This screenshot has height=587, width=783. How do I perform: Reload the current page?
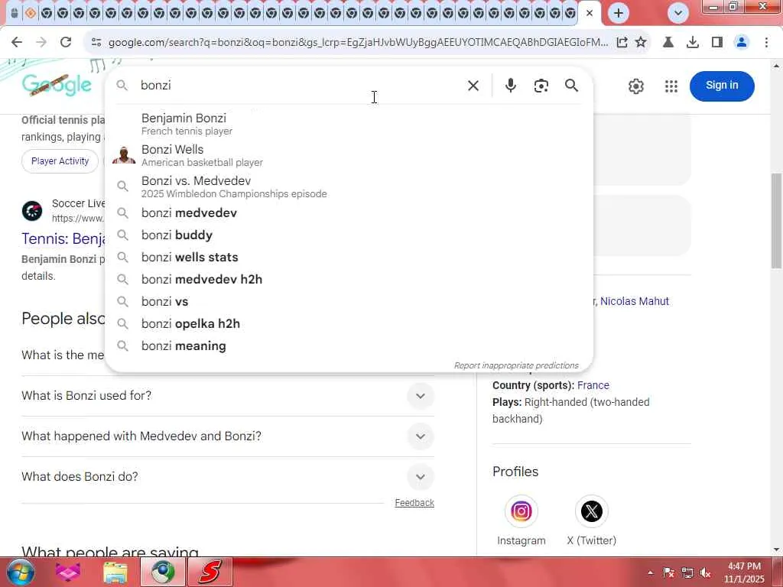[x=66, y=43]
